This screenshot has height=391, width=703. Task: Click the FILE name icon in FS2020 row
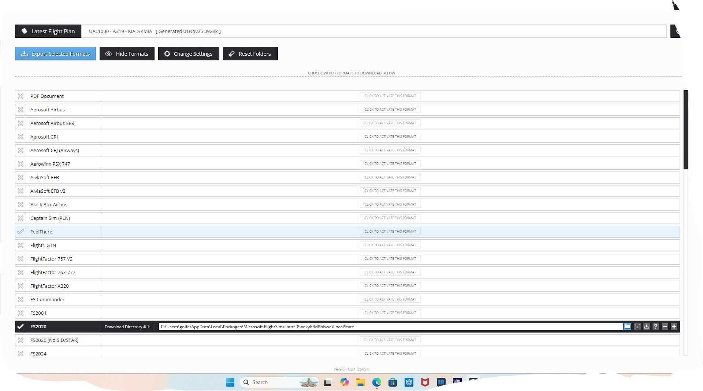coord(637,327)
